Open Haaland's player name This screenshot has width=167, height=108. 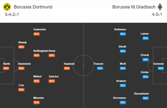69,64
